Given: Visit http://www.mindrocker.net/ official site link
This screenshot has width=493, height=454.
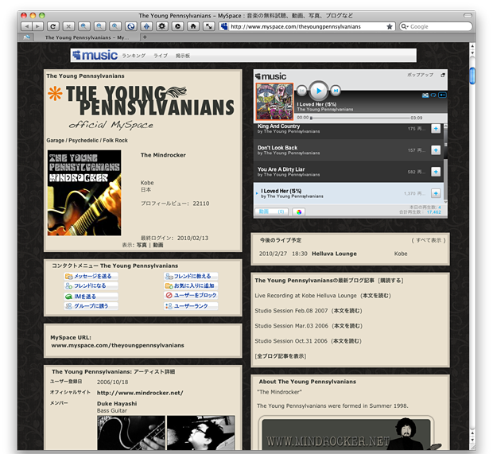Looking at the screenshot, I should tap(140, 393).
